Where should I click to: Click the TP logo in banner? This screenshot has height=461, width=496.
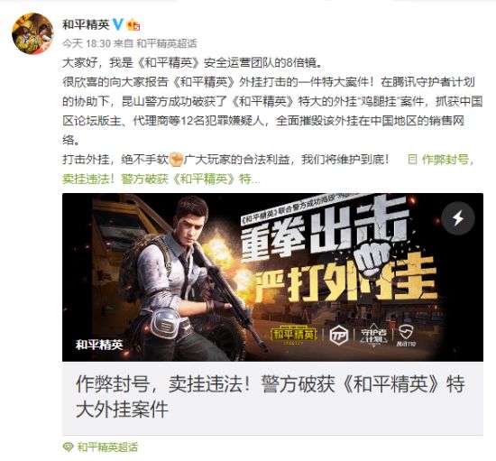tap(339, 336)
